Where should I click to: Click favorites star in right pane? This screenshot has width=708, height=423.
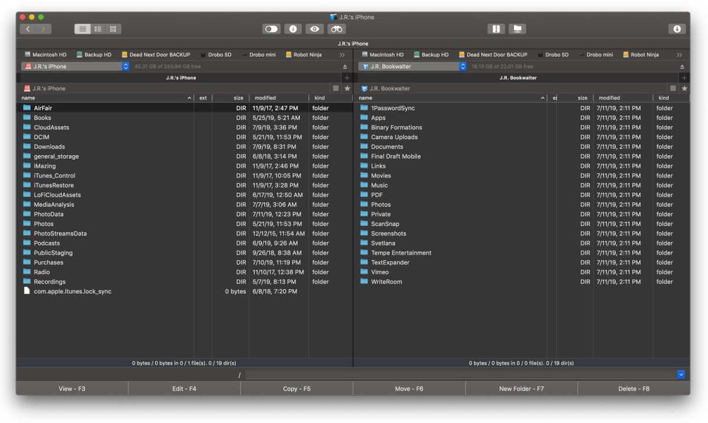(684, 88)
